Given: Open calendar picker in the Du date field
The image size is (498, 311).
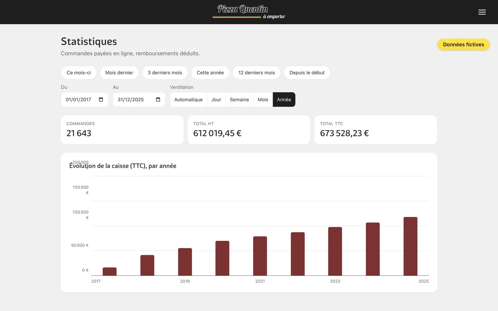Looking at the screenshot, I should pyautogui.click(x=101, y=100).
